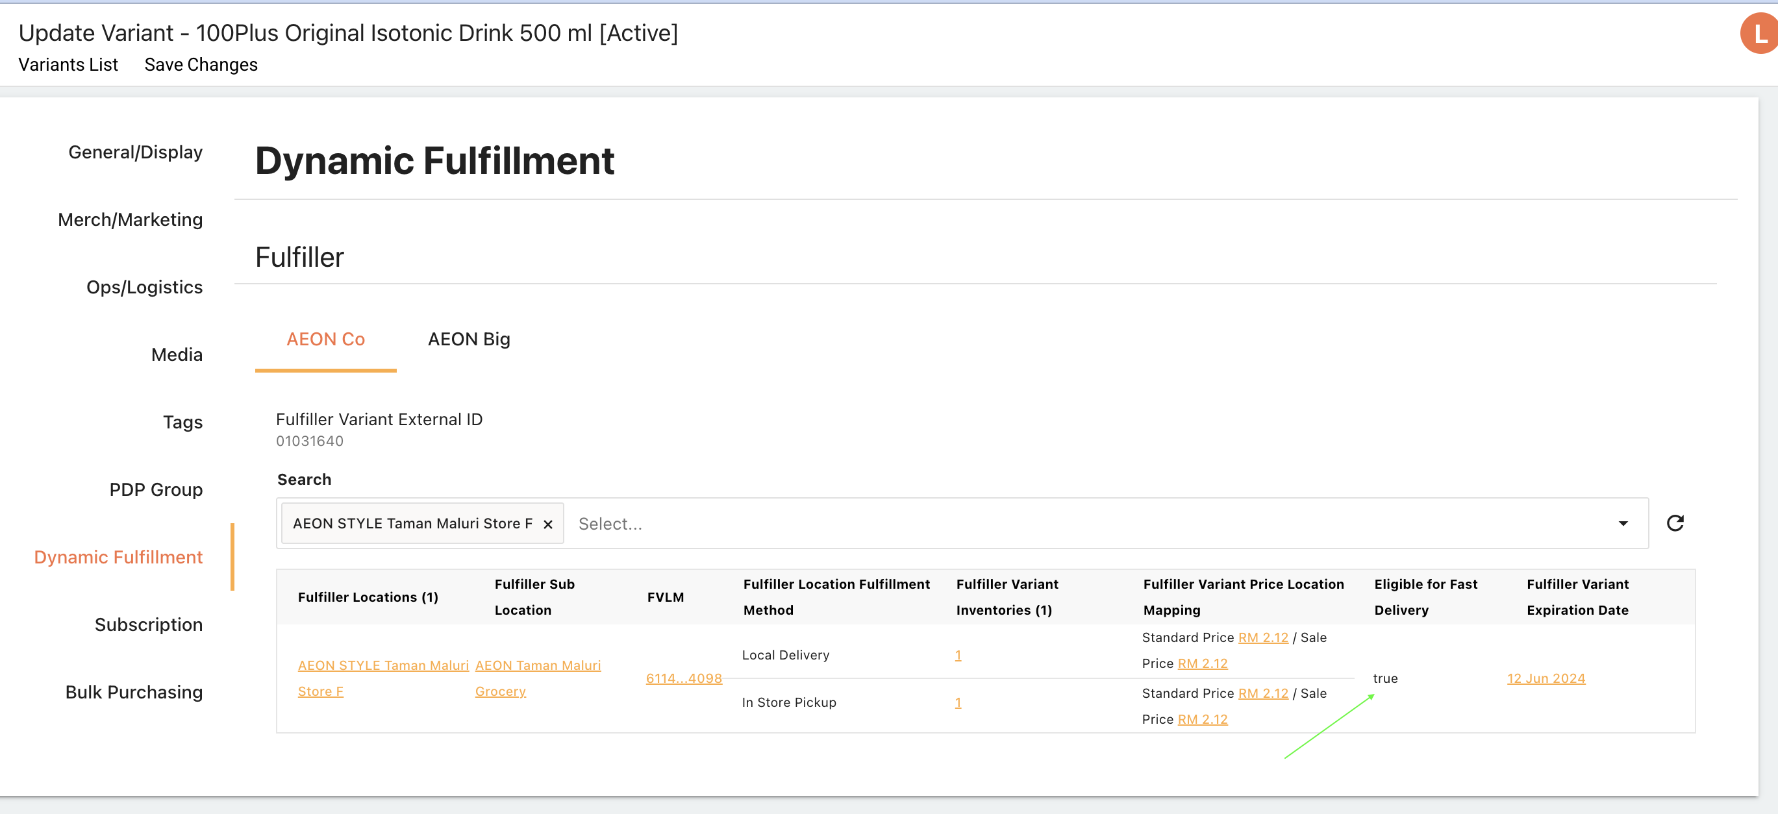Click the Fulfiller Variant Price Location Mapping header
Screen dimensions: 1778x814
(1244, 597)
